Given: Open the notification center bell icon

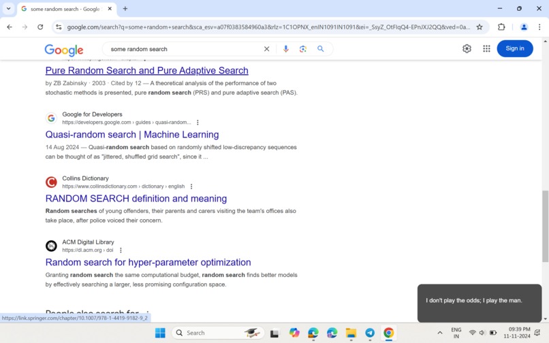Looking at the screenshot, I should coord(537,333).
